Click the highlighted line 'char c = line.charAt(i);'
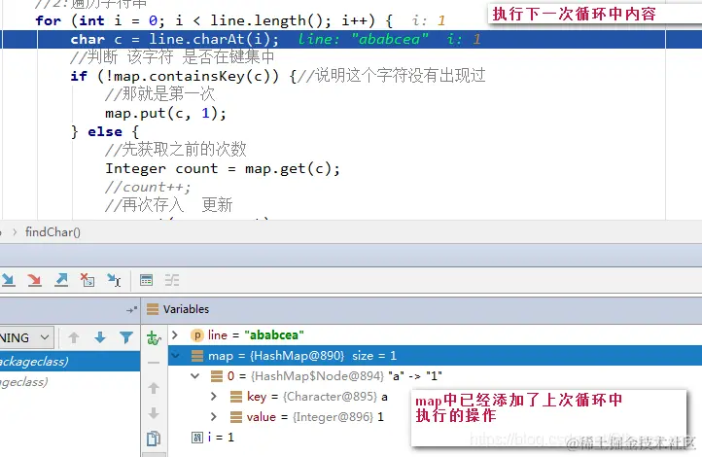This screenshot has width=702, height=457. tap(175, 40)
